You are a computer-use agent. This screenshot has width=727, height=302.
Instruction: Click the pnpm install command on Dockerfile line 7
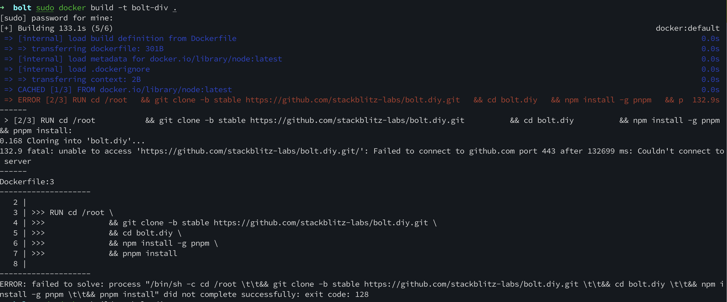tap(150, 253)
